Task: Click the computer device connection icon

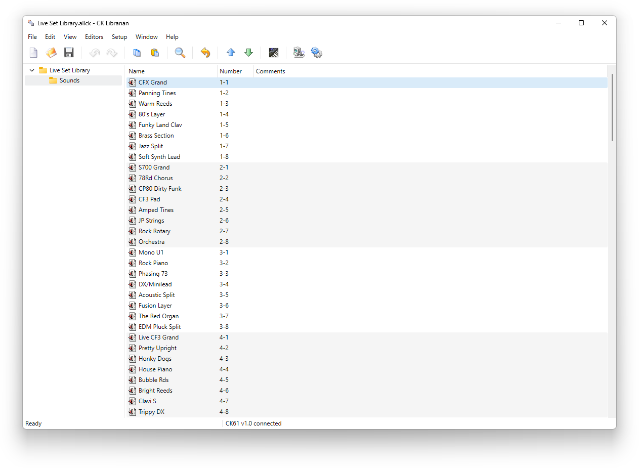Action: click(x=299, y=53)
